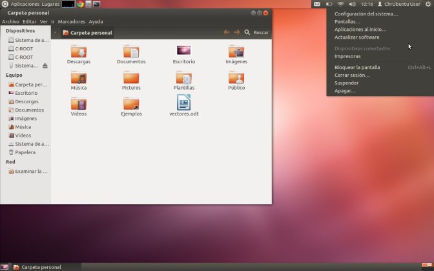Open the Descargas folder icon
434x271 pixels.
pyautogui.click(x=78, y=52)
